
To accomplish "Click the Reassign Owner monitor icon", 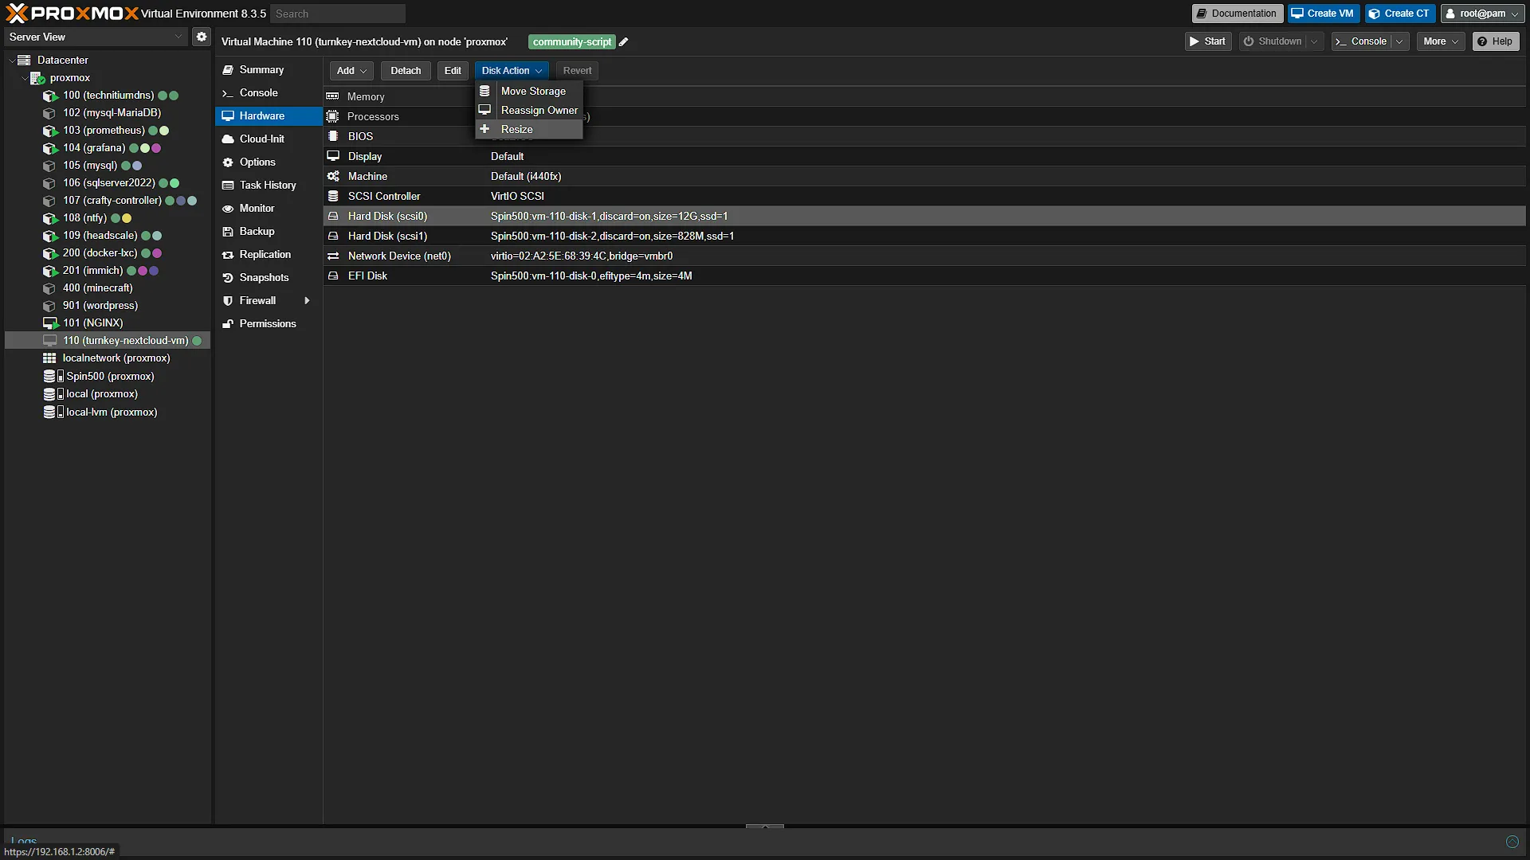I will [484, 110].
